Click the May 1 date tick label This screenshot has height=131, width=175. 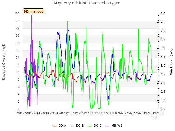click(x=67, y=113)
